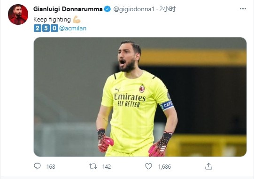254x179 pixels.
Task: Open the @gigiodonna1 handle
Action: [134, 9]
